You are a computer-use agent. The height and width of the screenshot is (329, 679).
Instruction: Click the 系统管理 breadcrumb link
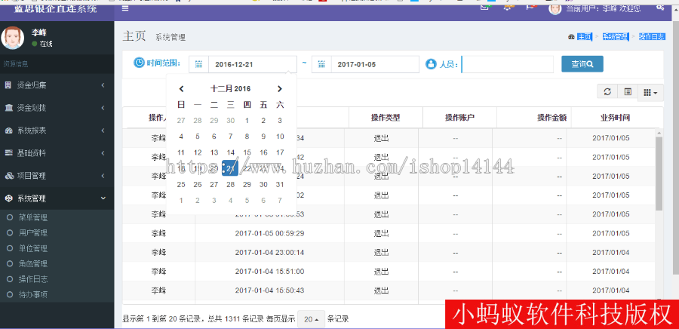[616, 37]
